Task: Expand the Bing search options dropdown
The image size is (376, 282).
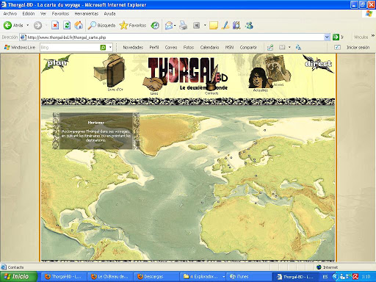Action: pos(110,47)
